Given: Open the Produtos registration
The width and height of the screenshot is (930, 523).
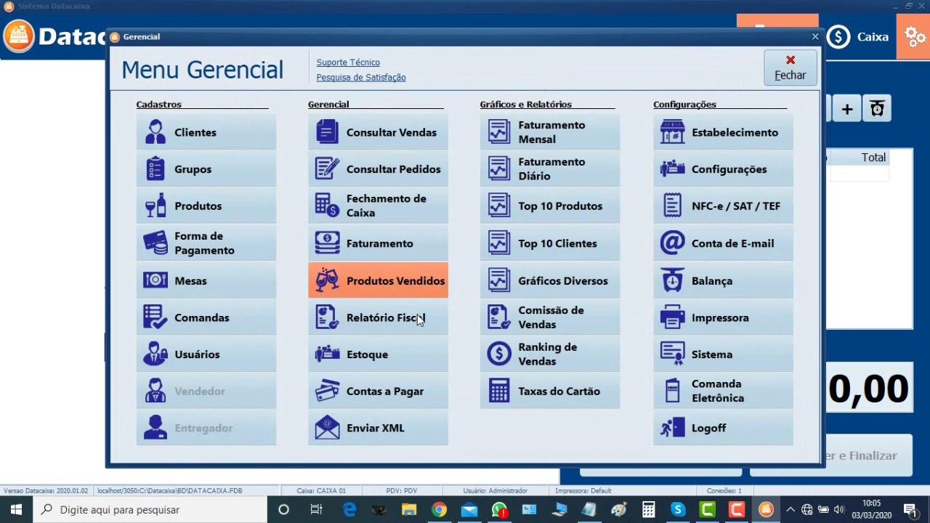Looking at the screenshot, I should 206,206.
